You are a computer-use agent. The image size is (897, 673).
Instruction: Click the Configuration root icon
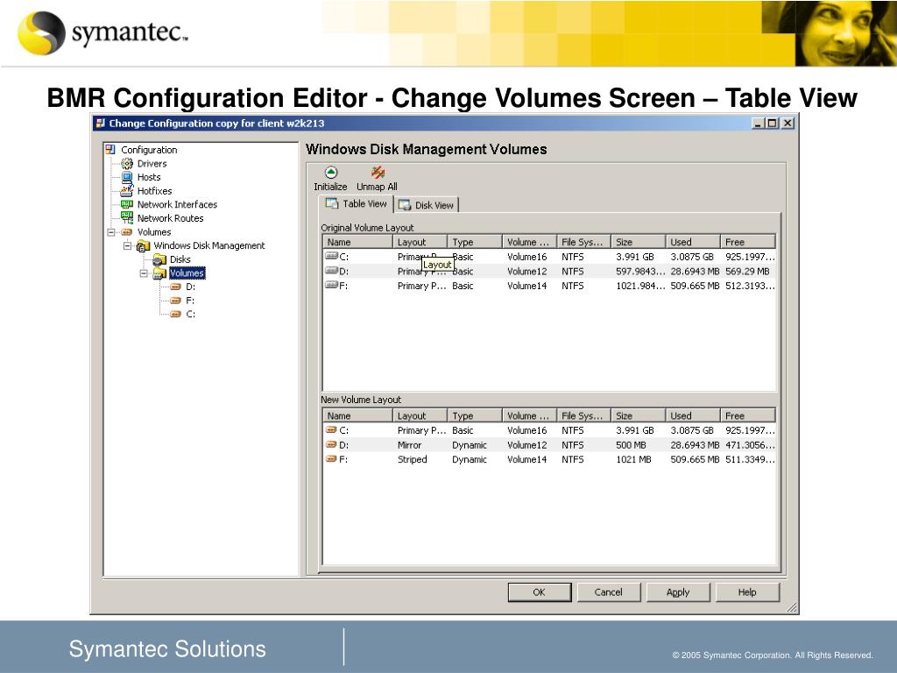pos(110,150)
